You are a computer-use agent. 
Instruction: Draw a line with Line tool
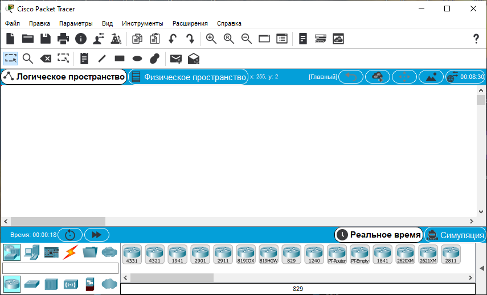pos(102,58)
